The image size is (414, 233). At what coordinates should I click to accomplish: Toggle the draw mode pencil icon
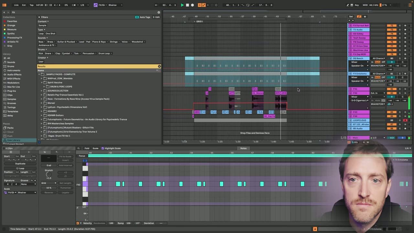click(x=348, y=5)
